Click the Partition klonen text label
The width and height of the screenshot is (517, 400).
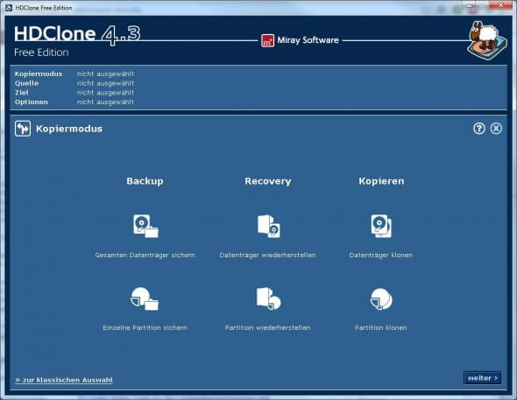(381, 327)
